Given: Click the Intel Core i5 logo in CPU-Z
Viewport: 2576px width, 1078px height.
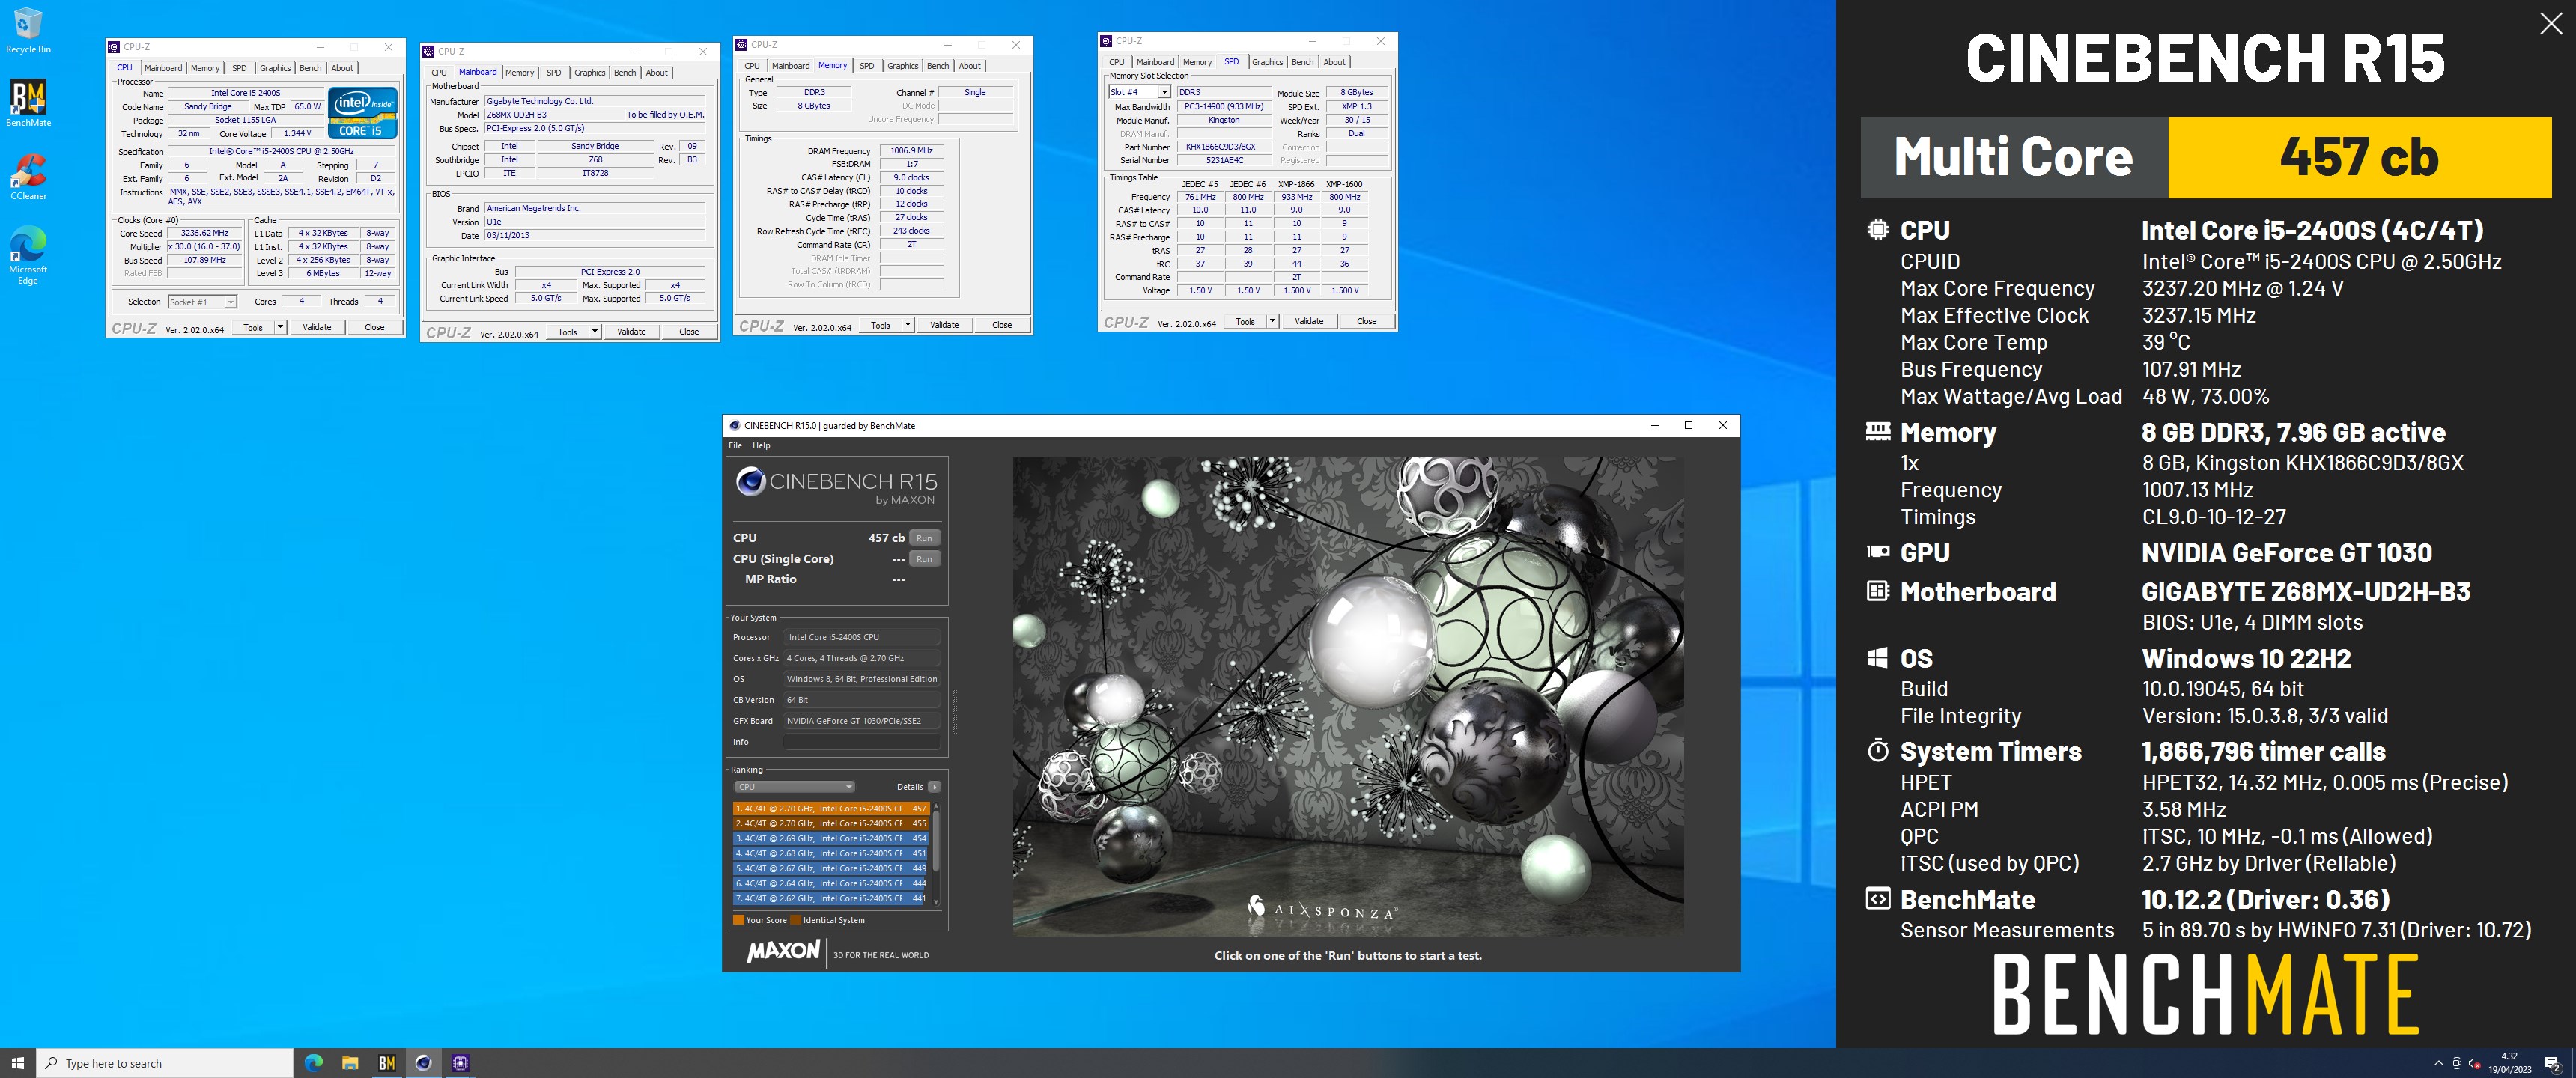Looking at the screenshot, I should [x=362, y=112].
